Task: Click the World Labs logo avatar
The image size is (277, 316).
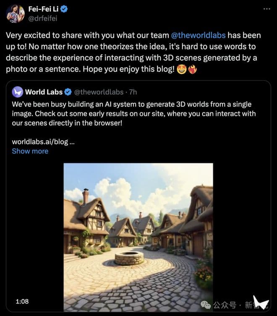Action: coord(17,92)
